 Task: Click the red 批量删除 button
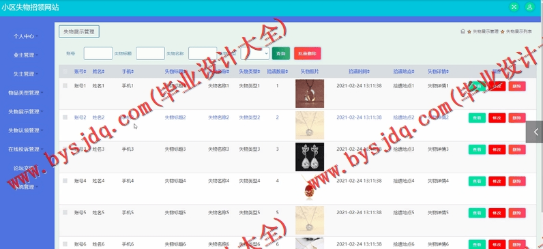coord(308,54)
